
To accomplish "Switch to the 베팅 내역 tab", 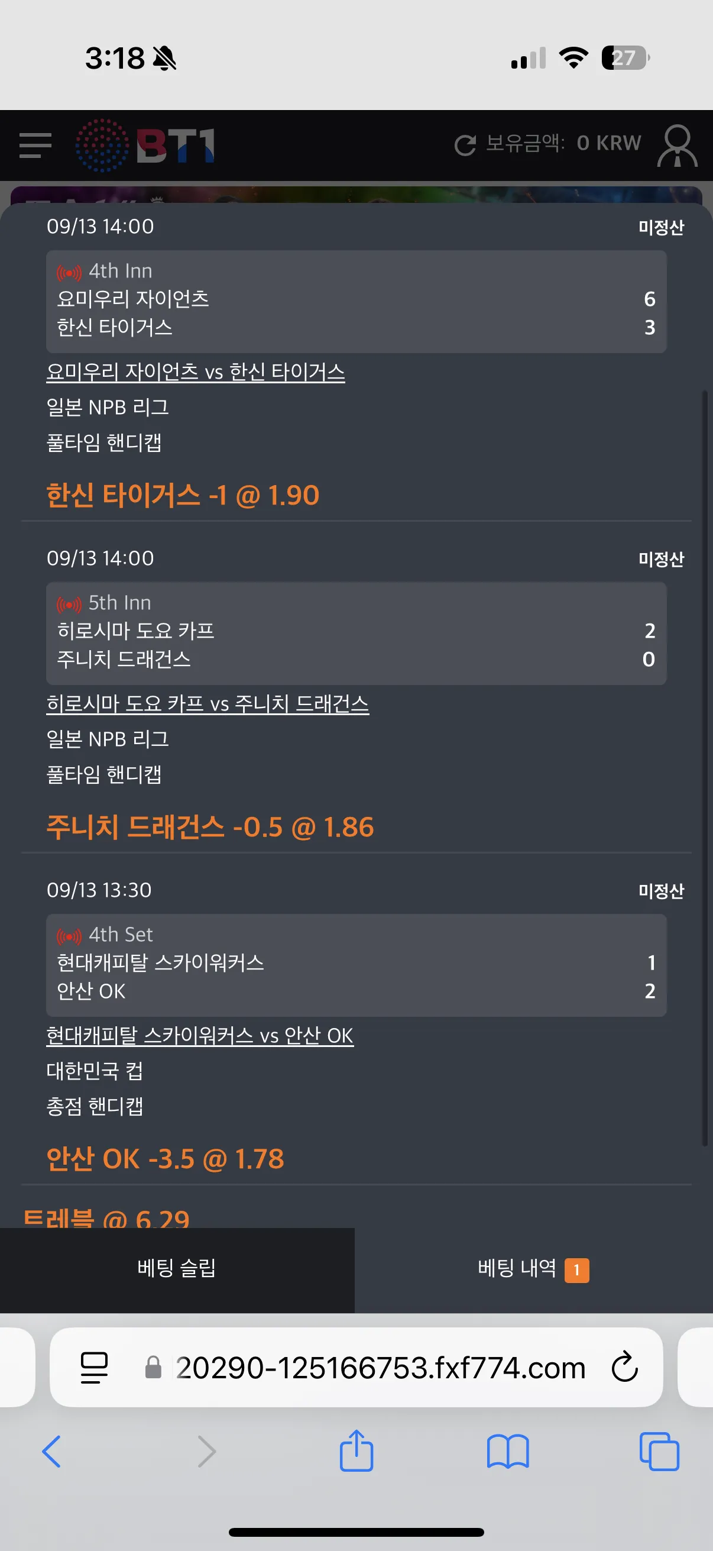I will tap(534, 1269).
